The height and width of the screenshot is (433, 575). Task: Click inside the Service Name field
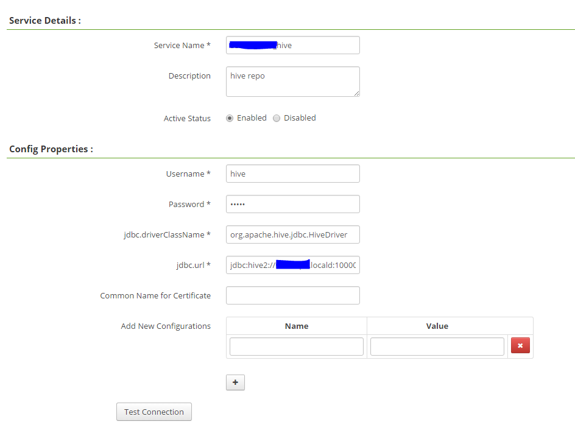point(292,45)
